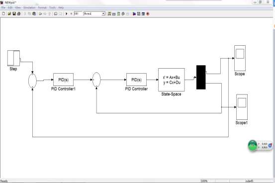The height and width of the screenshot is (183, 275).
Task: Create a new model with New icon
Action: coord(3,14)
